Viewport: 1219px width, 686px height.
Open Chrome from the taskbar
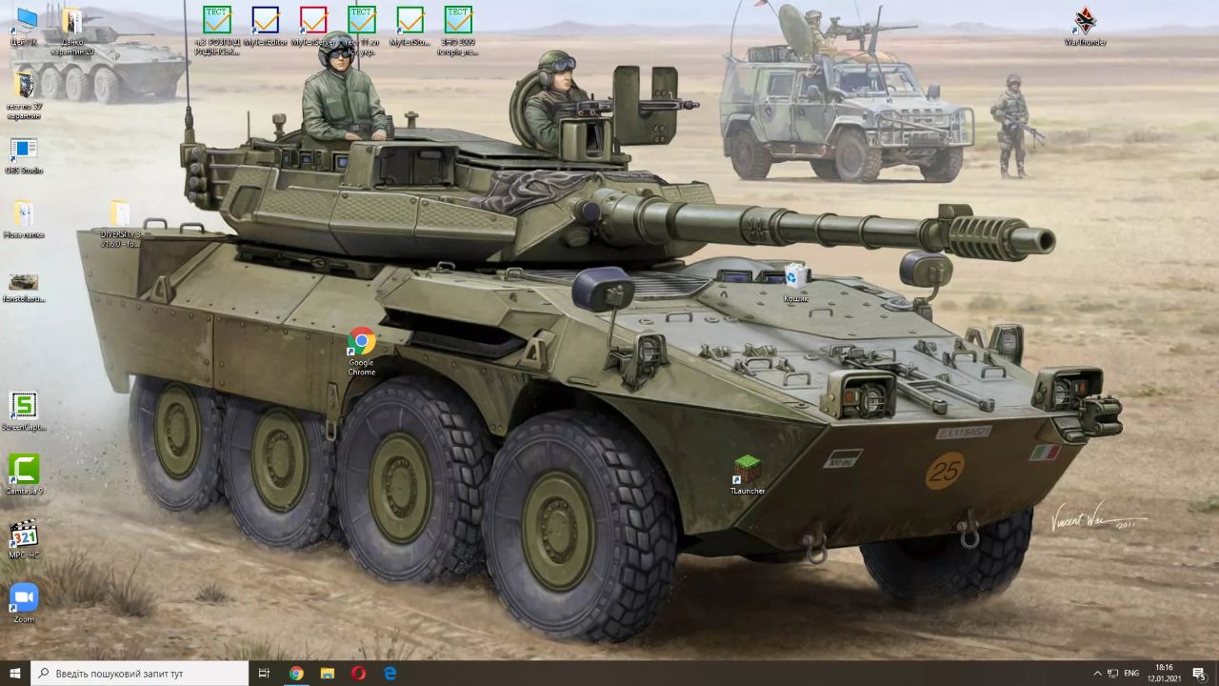(x=296, y=673)
